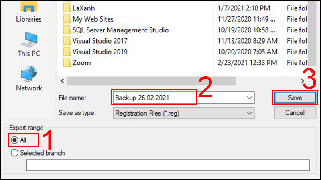
Task: Select the Visual Studio 2017 folder
Action: pos(100,41)
